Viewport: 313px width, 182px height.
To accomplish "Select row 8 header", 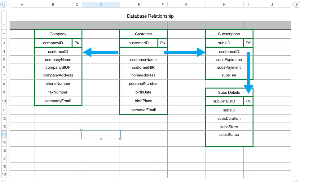I will click(x=4, y=84).
